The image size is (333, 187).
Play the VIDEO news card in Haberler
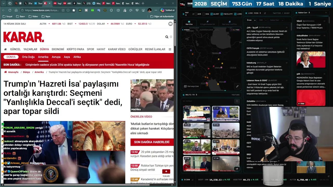tap(311, 98)
